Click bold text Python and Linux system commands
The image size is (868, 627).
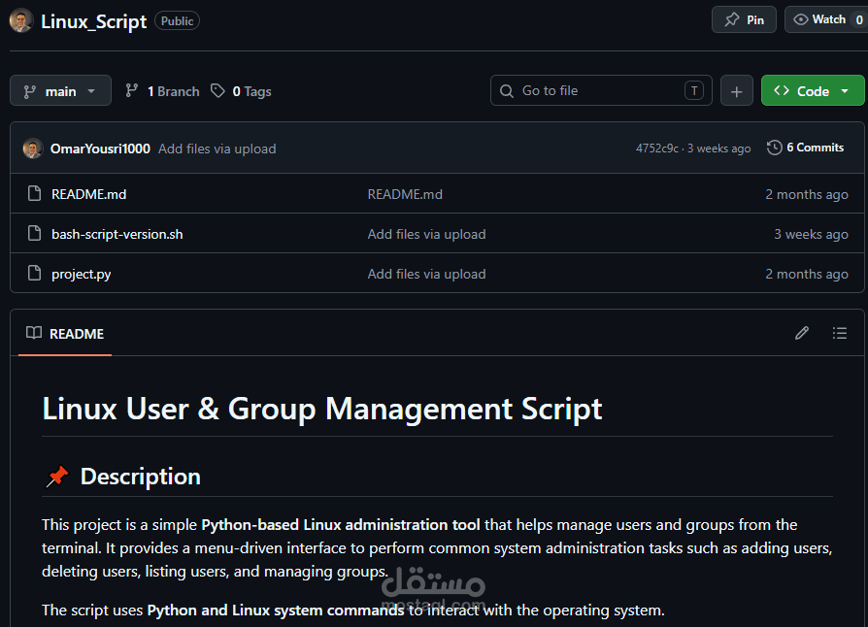click(x=275, y=610)
